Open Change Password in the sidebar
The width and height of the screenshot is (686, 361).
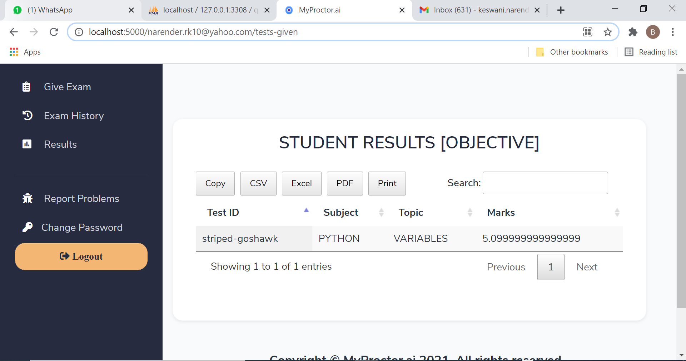82,227
